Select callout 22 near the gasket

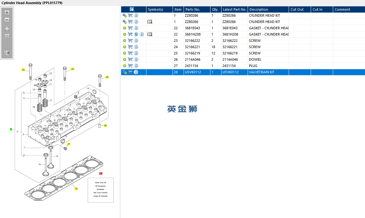(x=76, y=189)
